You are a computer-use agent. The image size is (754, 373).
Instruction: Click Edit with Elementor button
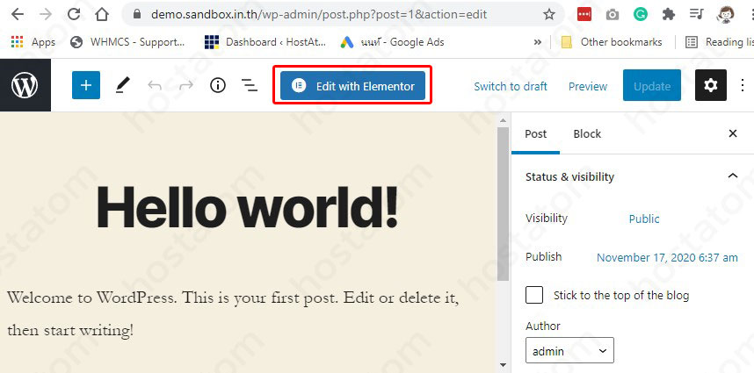(352, 86)
